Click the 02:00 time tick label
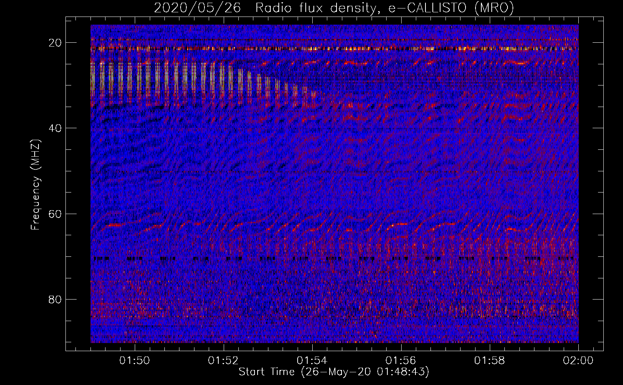Viewport: 623px width, 385px height. tap(578, 361)
